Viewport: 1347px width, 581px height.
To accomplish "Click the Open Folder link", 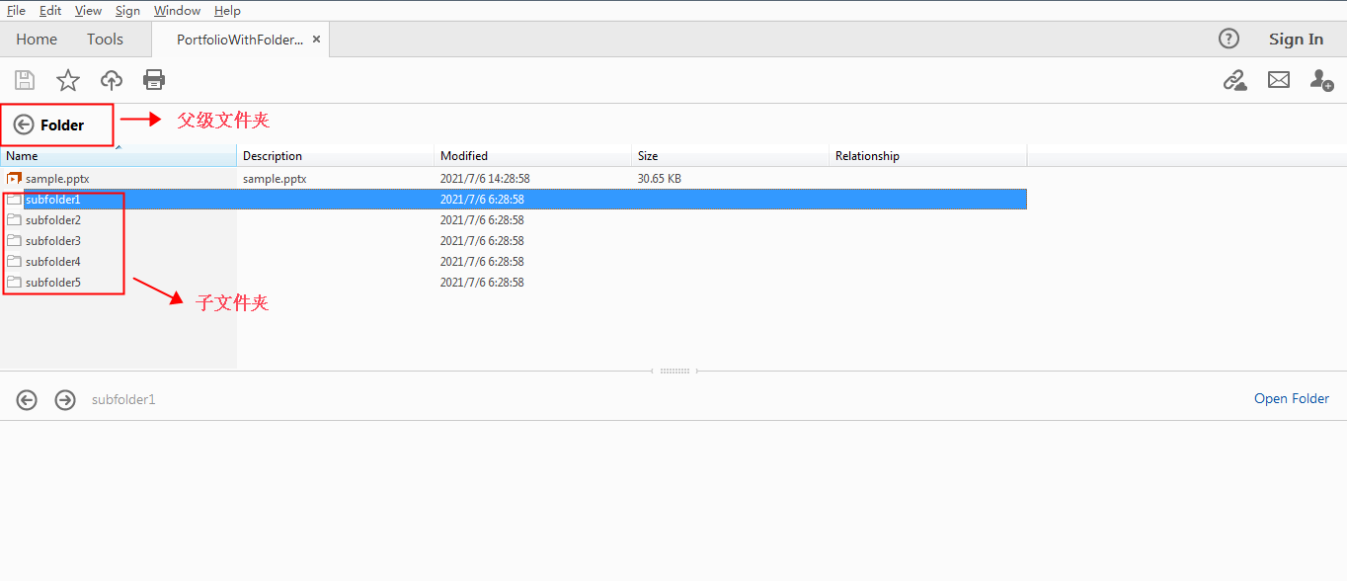I will click(1292, 399).
